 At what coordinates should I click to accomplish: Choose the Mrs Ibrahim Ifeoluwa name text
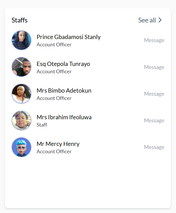click(64, 117)
